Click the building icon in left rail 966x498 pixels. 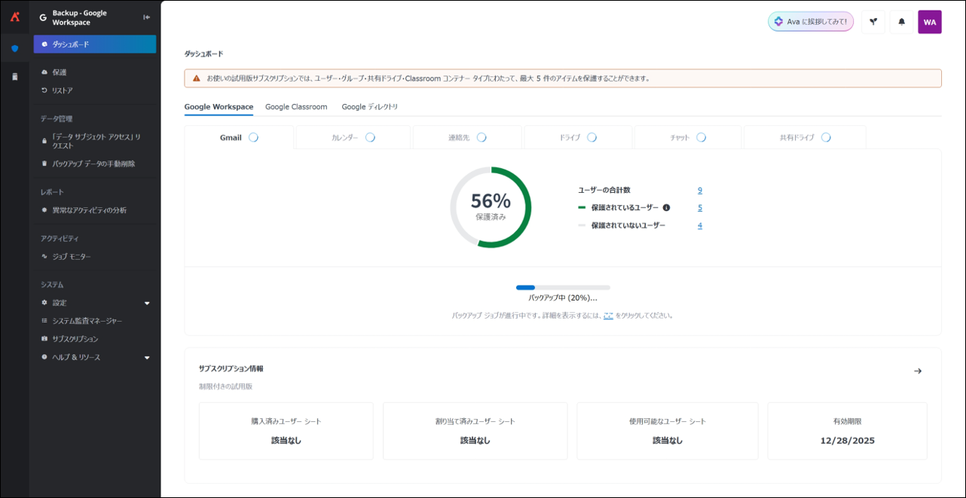coord(14,77)
